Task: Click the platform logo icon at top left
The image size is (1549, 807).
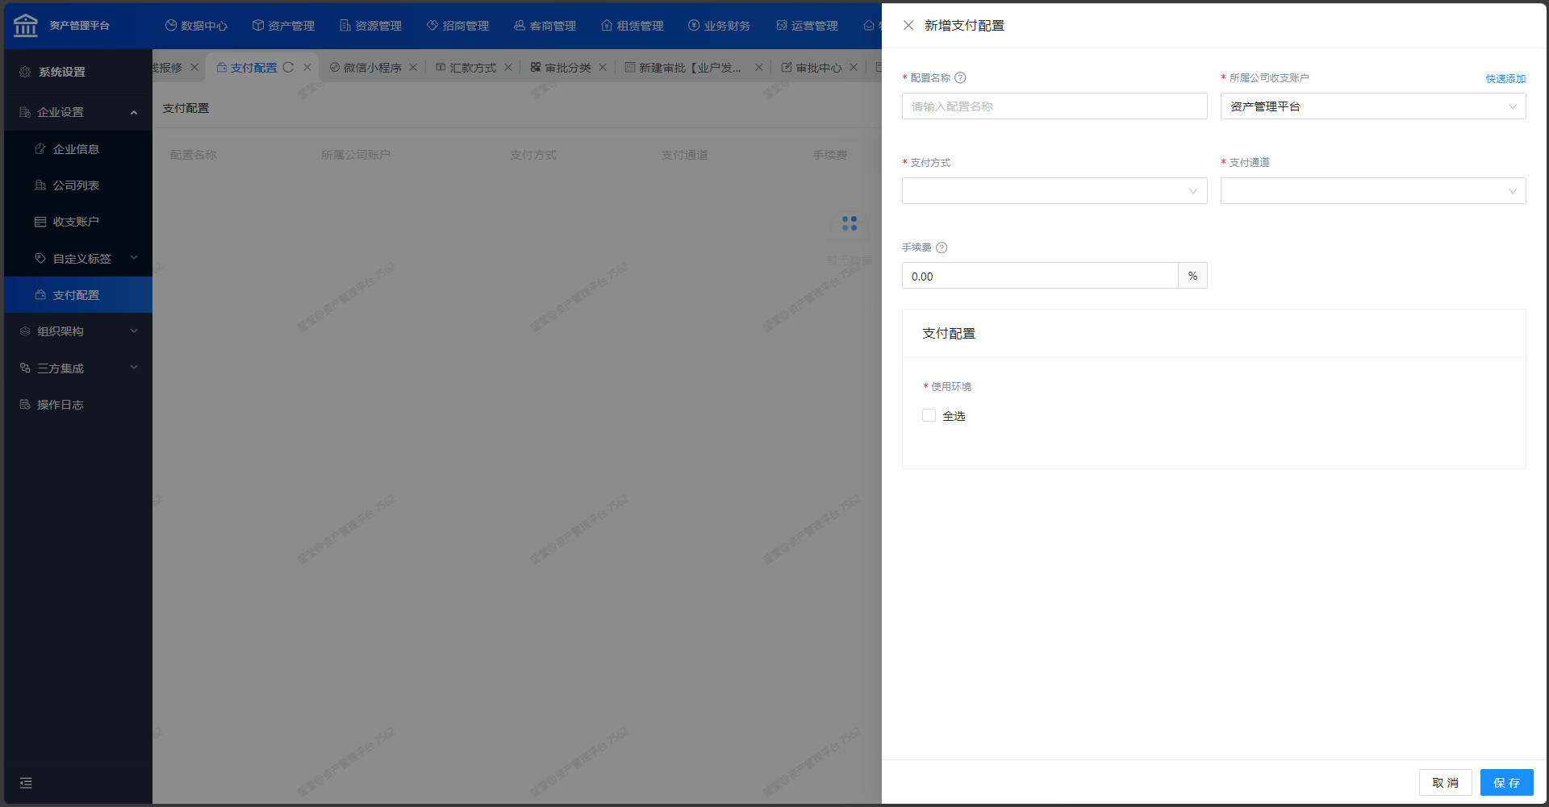Action: [x=26, y=26]
